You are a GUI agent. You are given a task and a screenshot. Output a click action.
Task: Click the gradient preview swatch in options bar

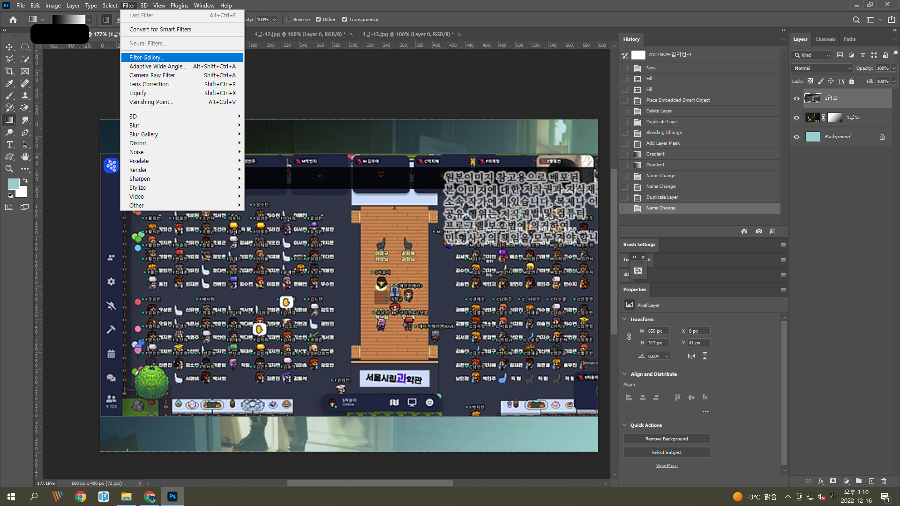tap(69, 20)
